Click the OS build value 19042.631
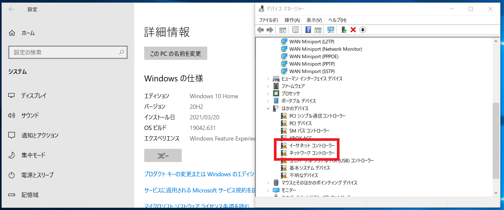Viewport: 504px width, 210px height. pos(203,128)
